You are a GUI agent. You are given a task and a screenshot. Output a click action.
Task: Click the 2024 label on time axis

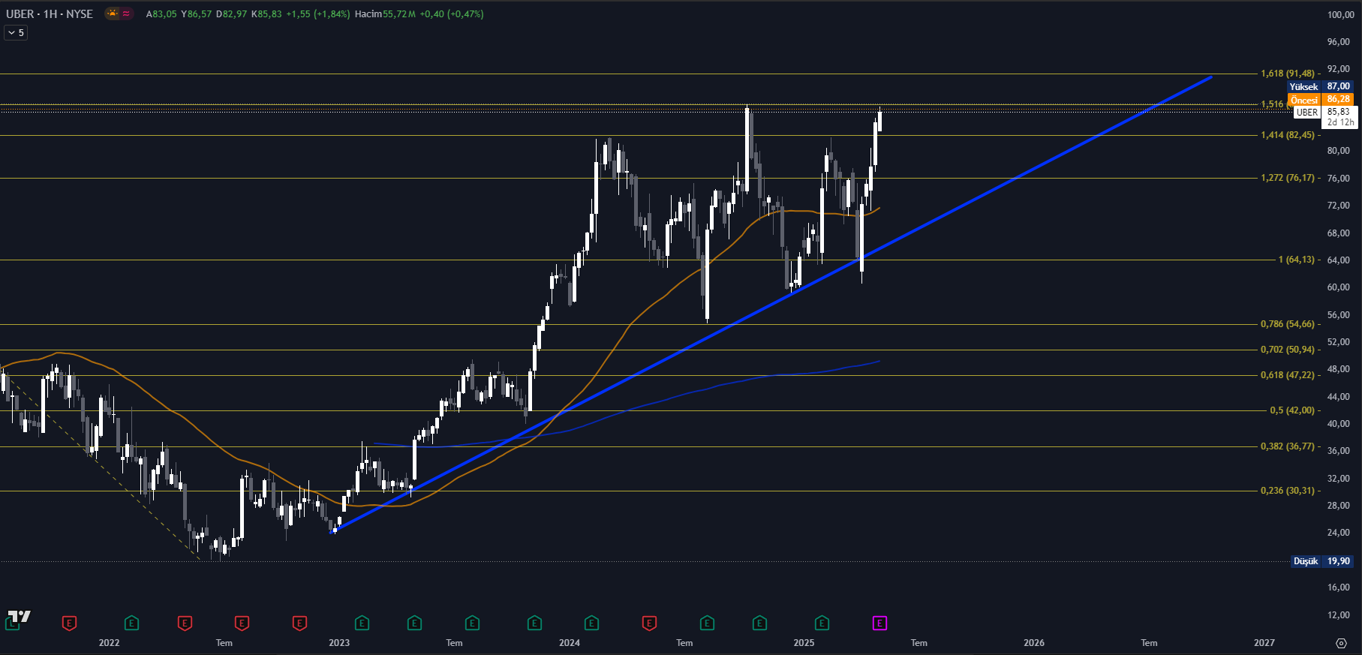click(570, 643)
